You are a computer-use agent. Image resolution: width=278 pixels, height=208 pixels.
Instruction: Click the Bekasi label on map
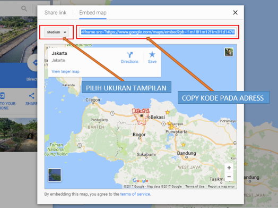click(x=158, y=117)
